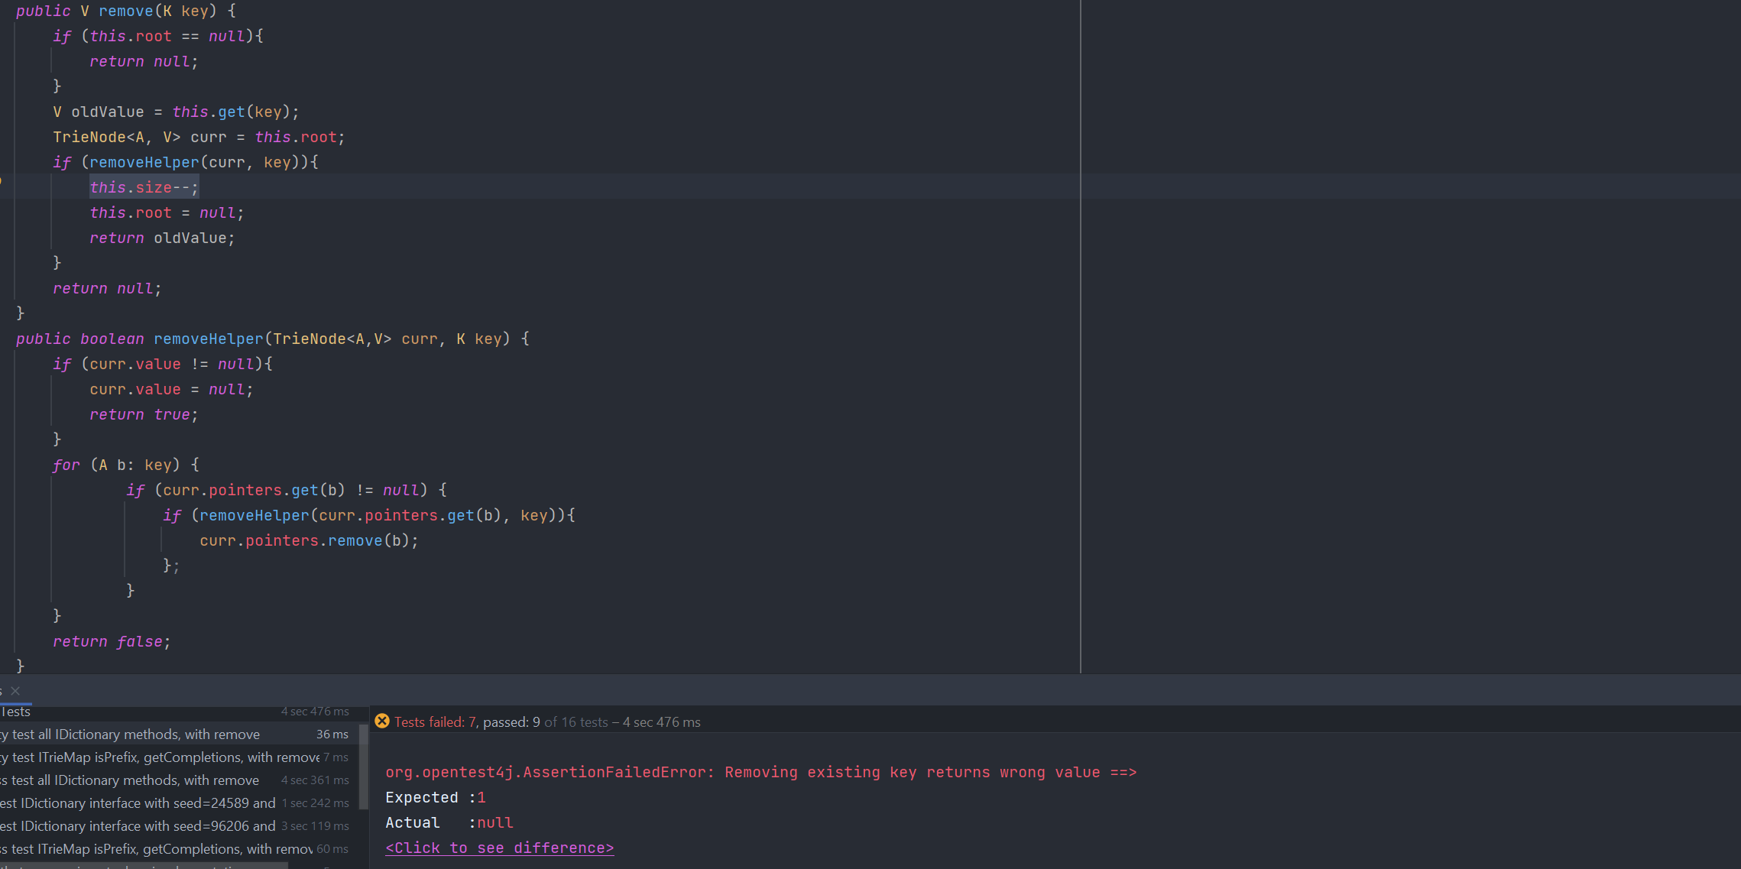Click the test list vertical scrollbar
Screen dimensions: 1741x869
click(364, 768)
